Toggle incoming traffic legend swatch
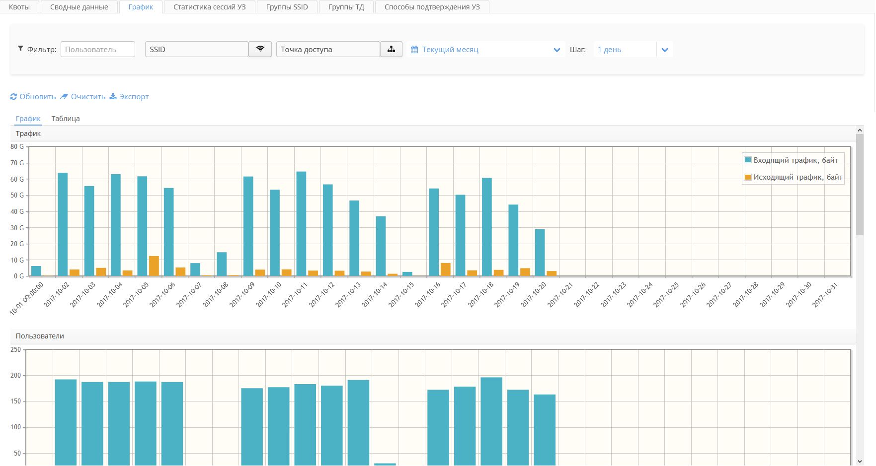This screenshot has height=466, width=876. pyautogui.click(x=748, y=160)
